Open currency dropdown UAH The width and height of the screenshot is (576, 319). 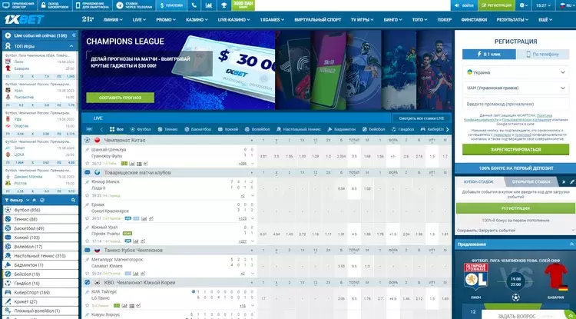point(516,88)
